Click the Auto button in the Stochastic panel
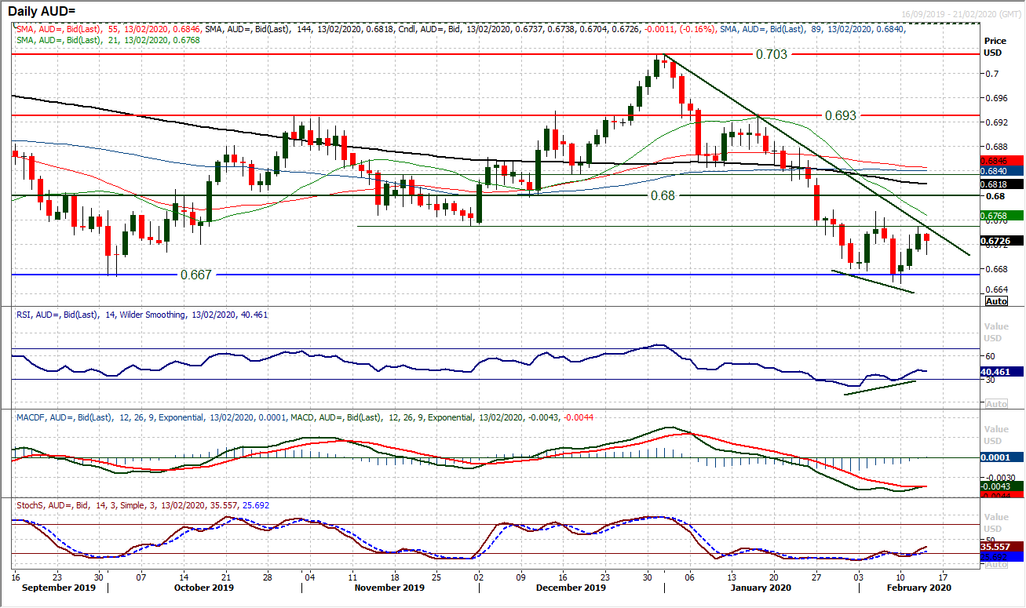The height and width of the screenshot is (608, 1026). click(x=996, y=565)
